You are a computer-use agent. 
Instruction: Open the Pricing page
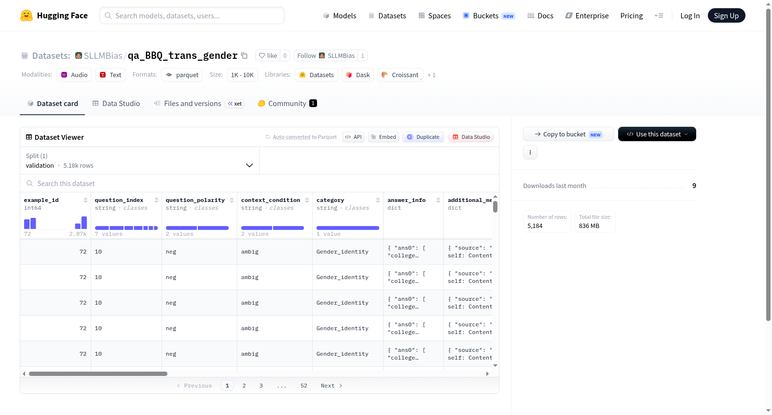[x=632, y=15]
